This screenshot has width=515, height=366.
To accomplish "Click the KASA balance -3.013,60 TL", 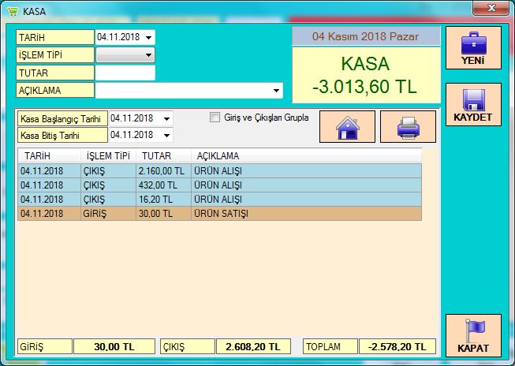I will 364,87.
